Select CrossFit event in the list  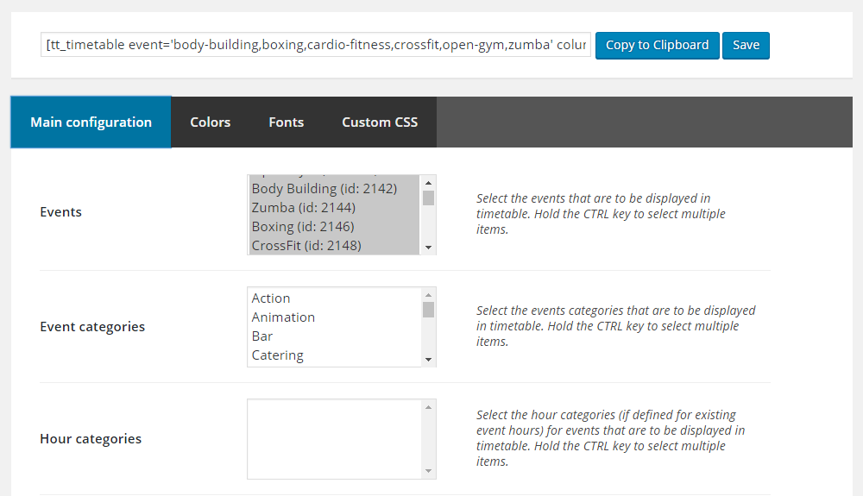click(x=306, y=246)
